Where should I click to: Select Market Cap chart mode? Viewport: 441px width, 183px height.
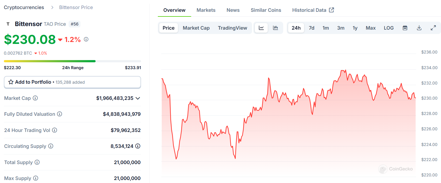click(196, 28)
